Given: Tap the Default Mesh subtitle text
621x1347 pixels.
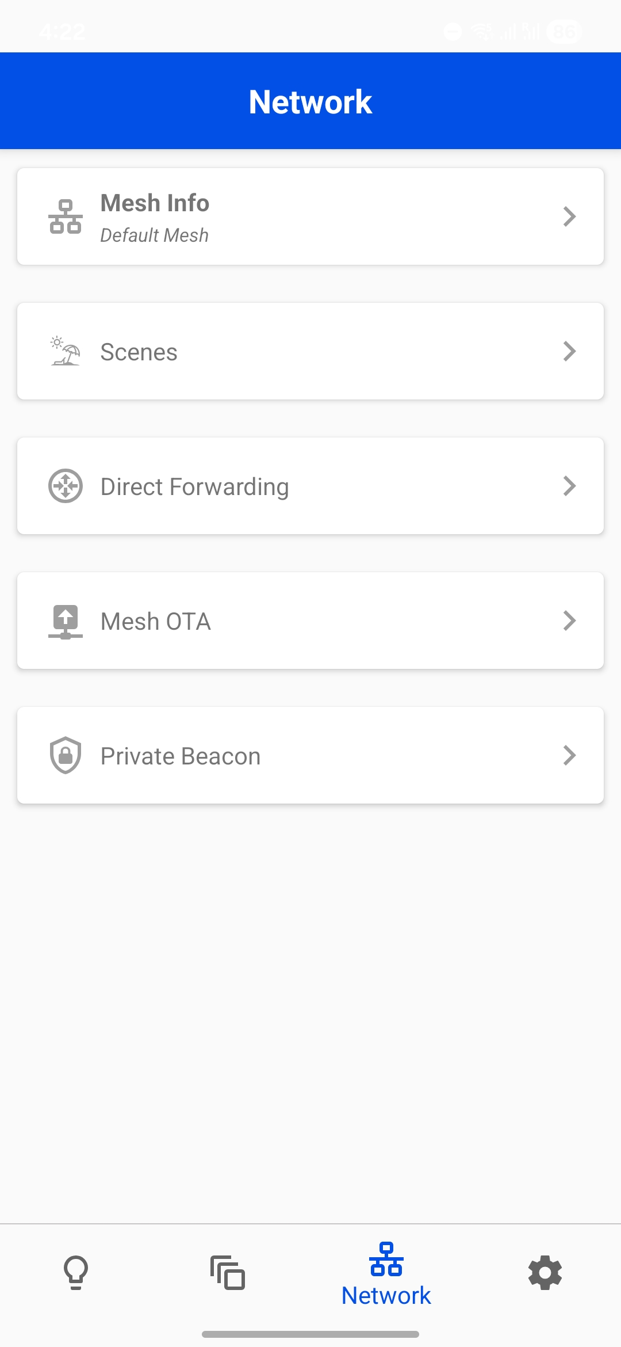Looking at the screenshot, I should pos(154,235).
